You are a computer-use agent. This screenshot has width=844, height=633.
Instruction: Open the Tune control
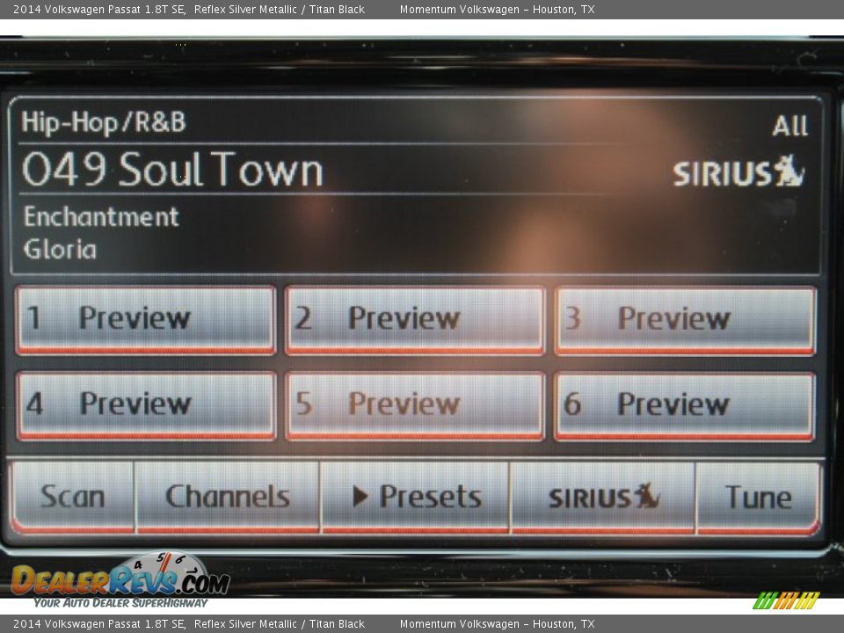(758, 497)
